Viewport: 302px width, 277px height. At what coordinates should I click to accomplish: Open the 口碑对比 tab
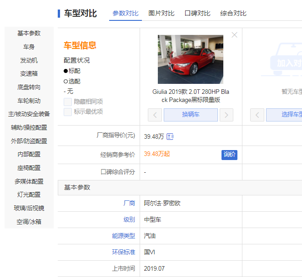point(197,14)
